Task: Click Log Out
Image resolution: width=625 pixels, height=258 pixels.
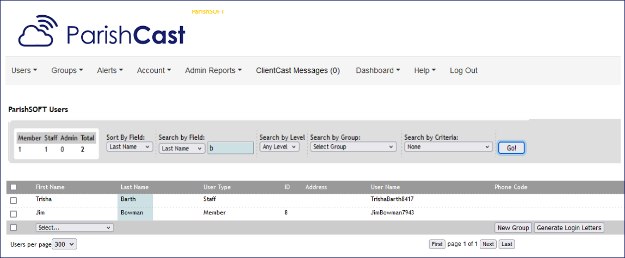Action: [x=463, y=71]
